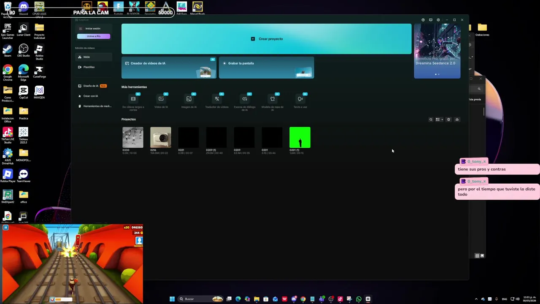Open the Dreamina Seedance 2.0 promo banner
Screen dimensions: 540x304
point(437,51)
